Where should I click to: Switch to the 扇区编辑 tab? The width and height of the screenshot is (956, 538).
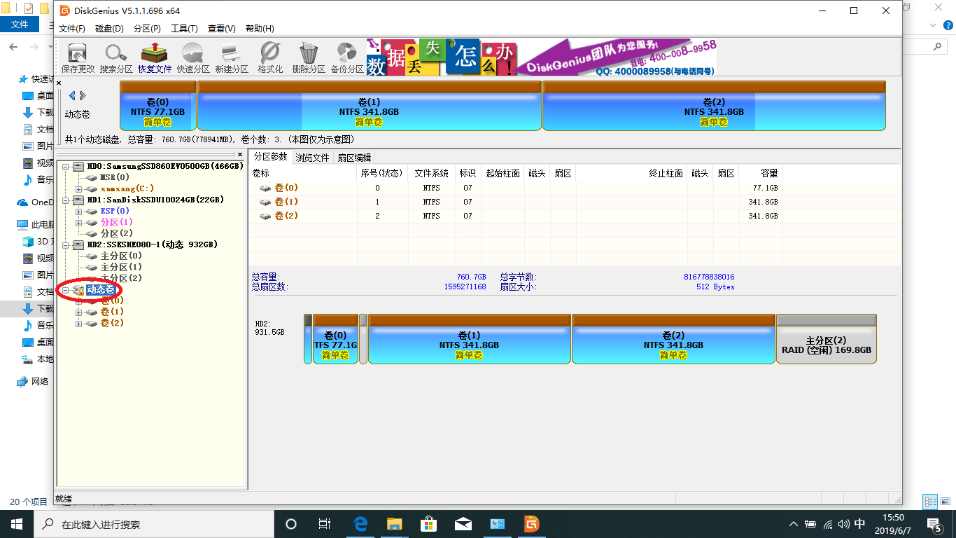coord(354,158)
